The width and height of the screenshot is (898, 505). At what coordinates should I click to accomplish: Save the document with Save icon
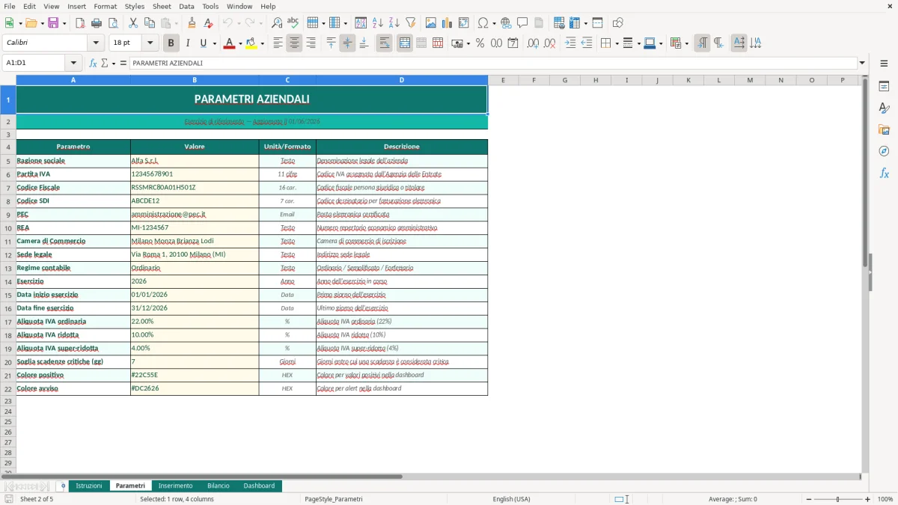point(54,23)
